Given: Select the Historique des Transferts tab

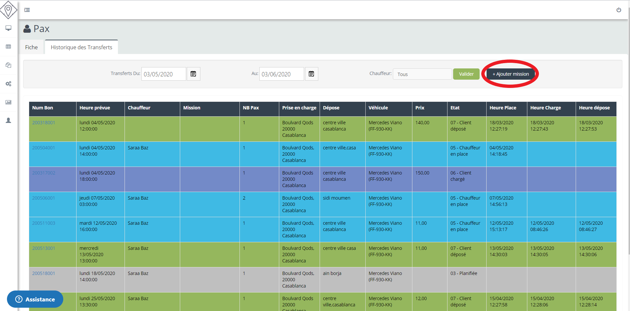Looking at the screenshot, I should pyautogui.click(x=81, y=47).
